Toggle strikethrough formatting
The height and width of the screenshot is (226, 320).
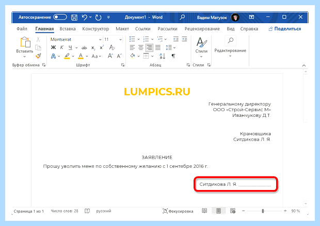[x=84, y=48]
